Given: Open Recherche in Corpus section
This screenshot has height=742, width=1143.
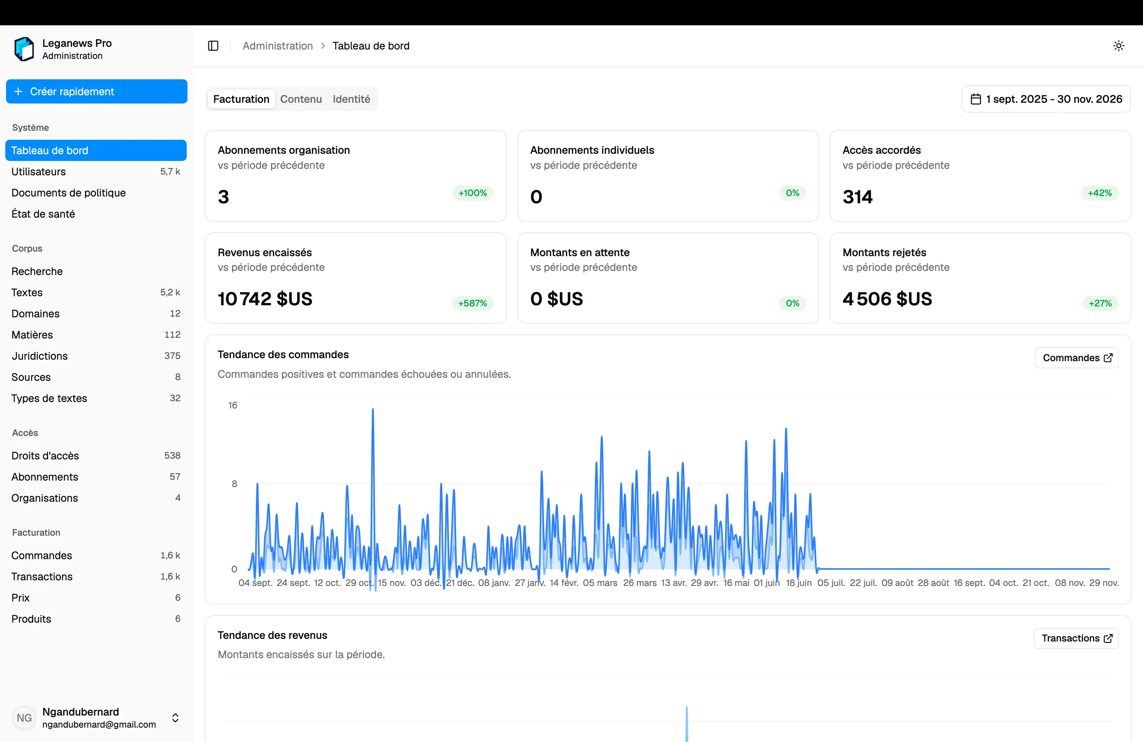Looking at the screenshot, I should [96, 271].
